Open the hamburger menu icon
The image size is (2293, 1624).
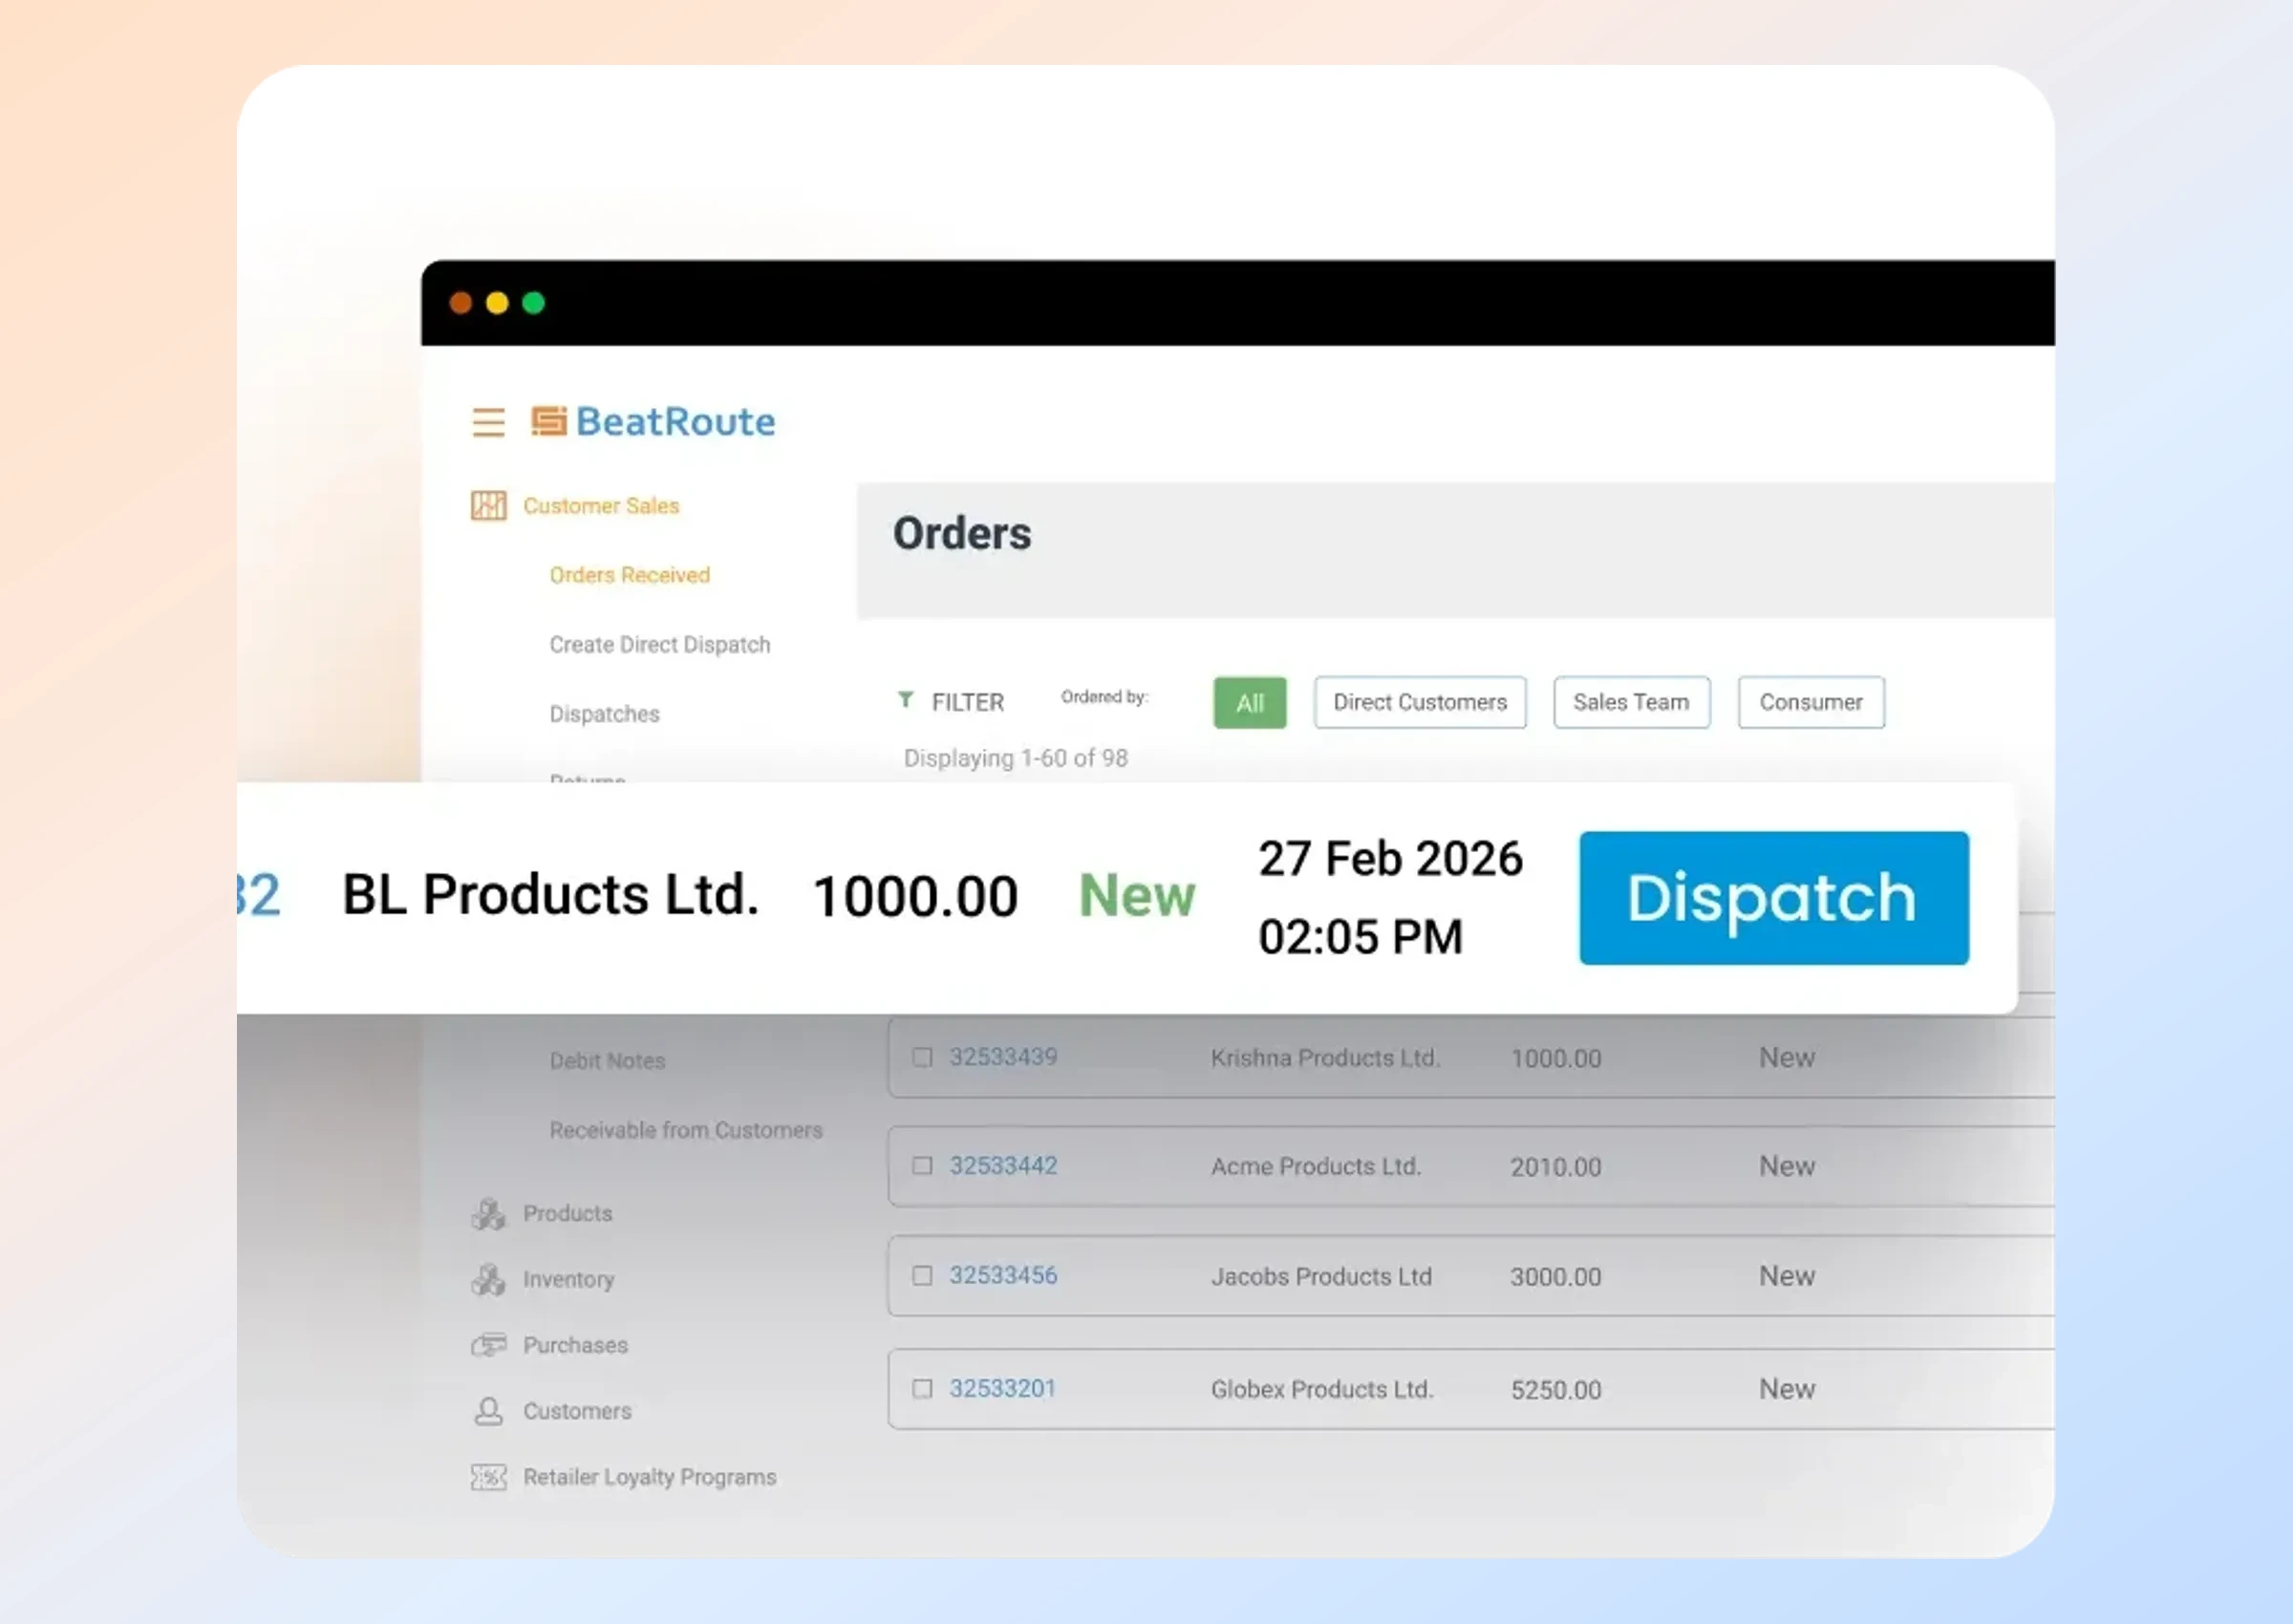(x=488, y=422)
